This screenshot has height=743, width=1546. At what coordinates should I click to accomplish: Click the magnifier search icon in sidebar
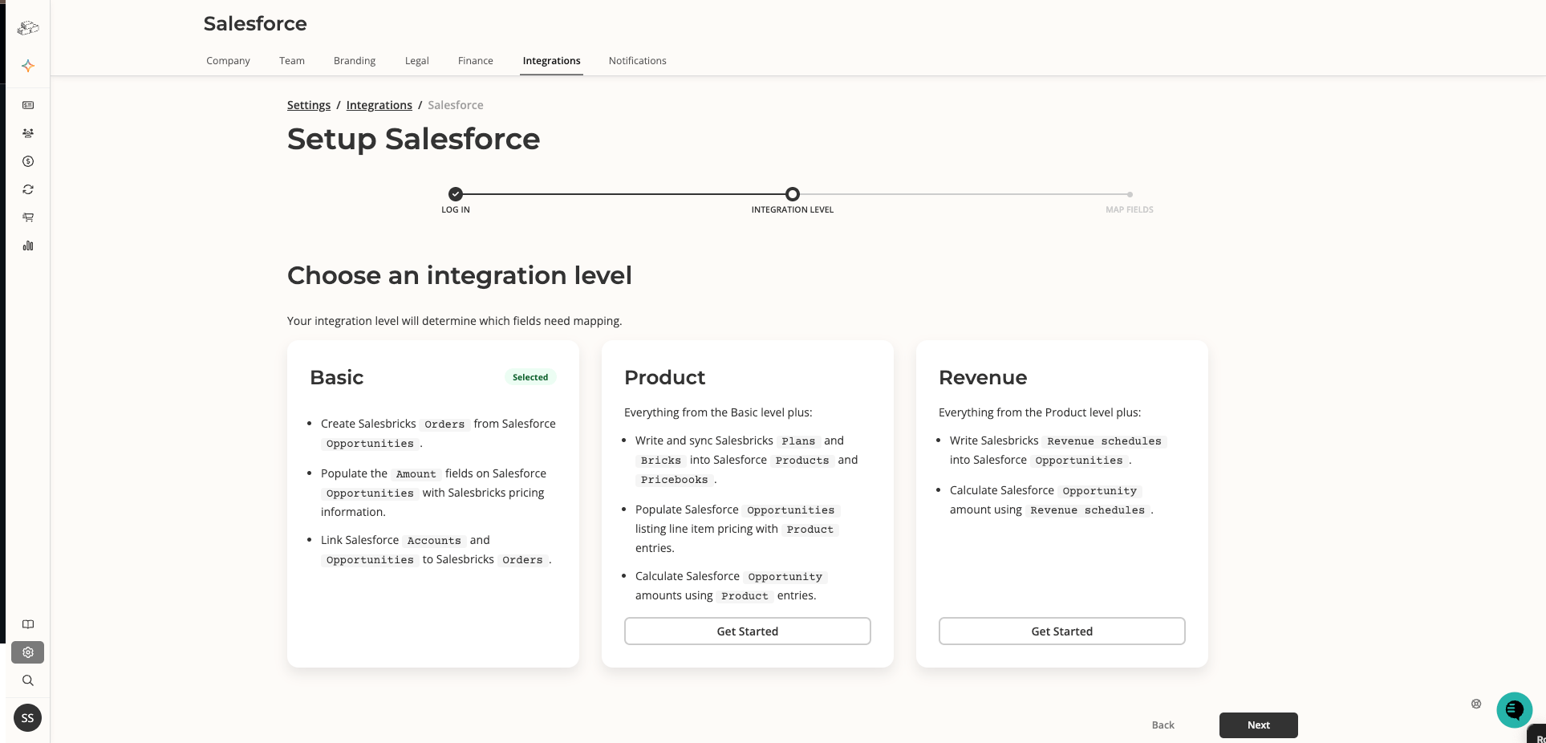click(x=28, y=680)
